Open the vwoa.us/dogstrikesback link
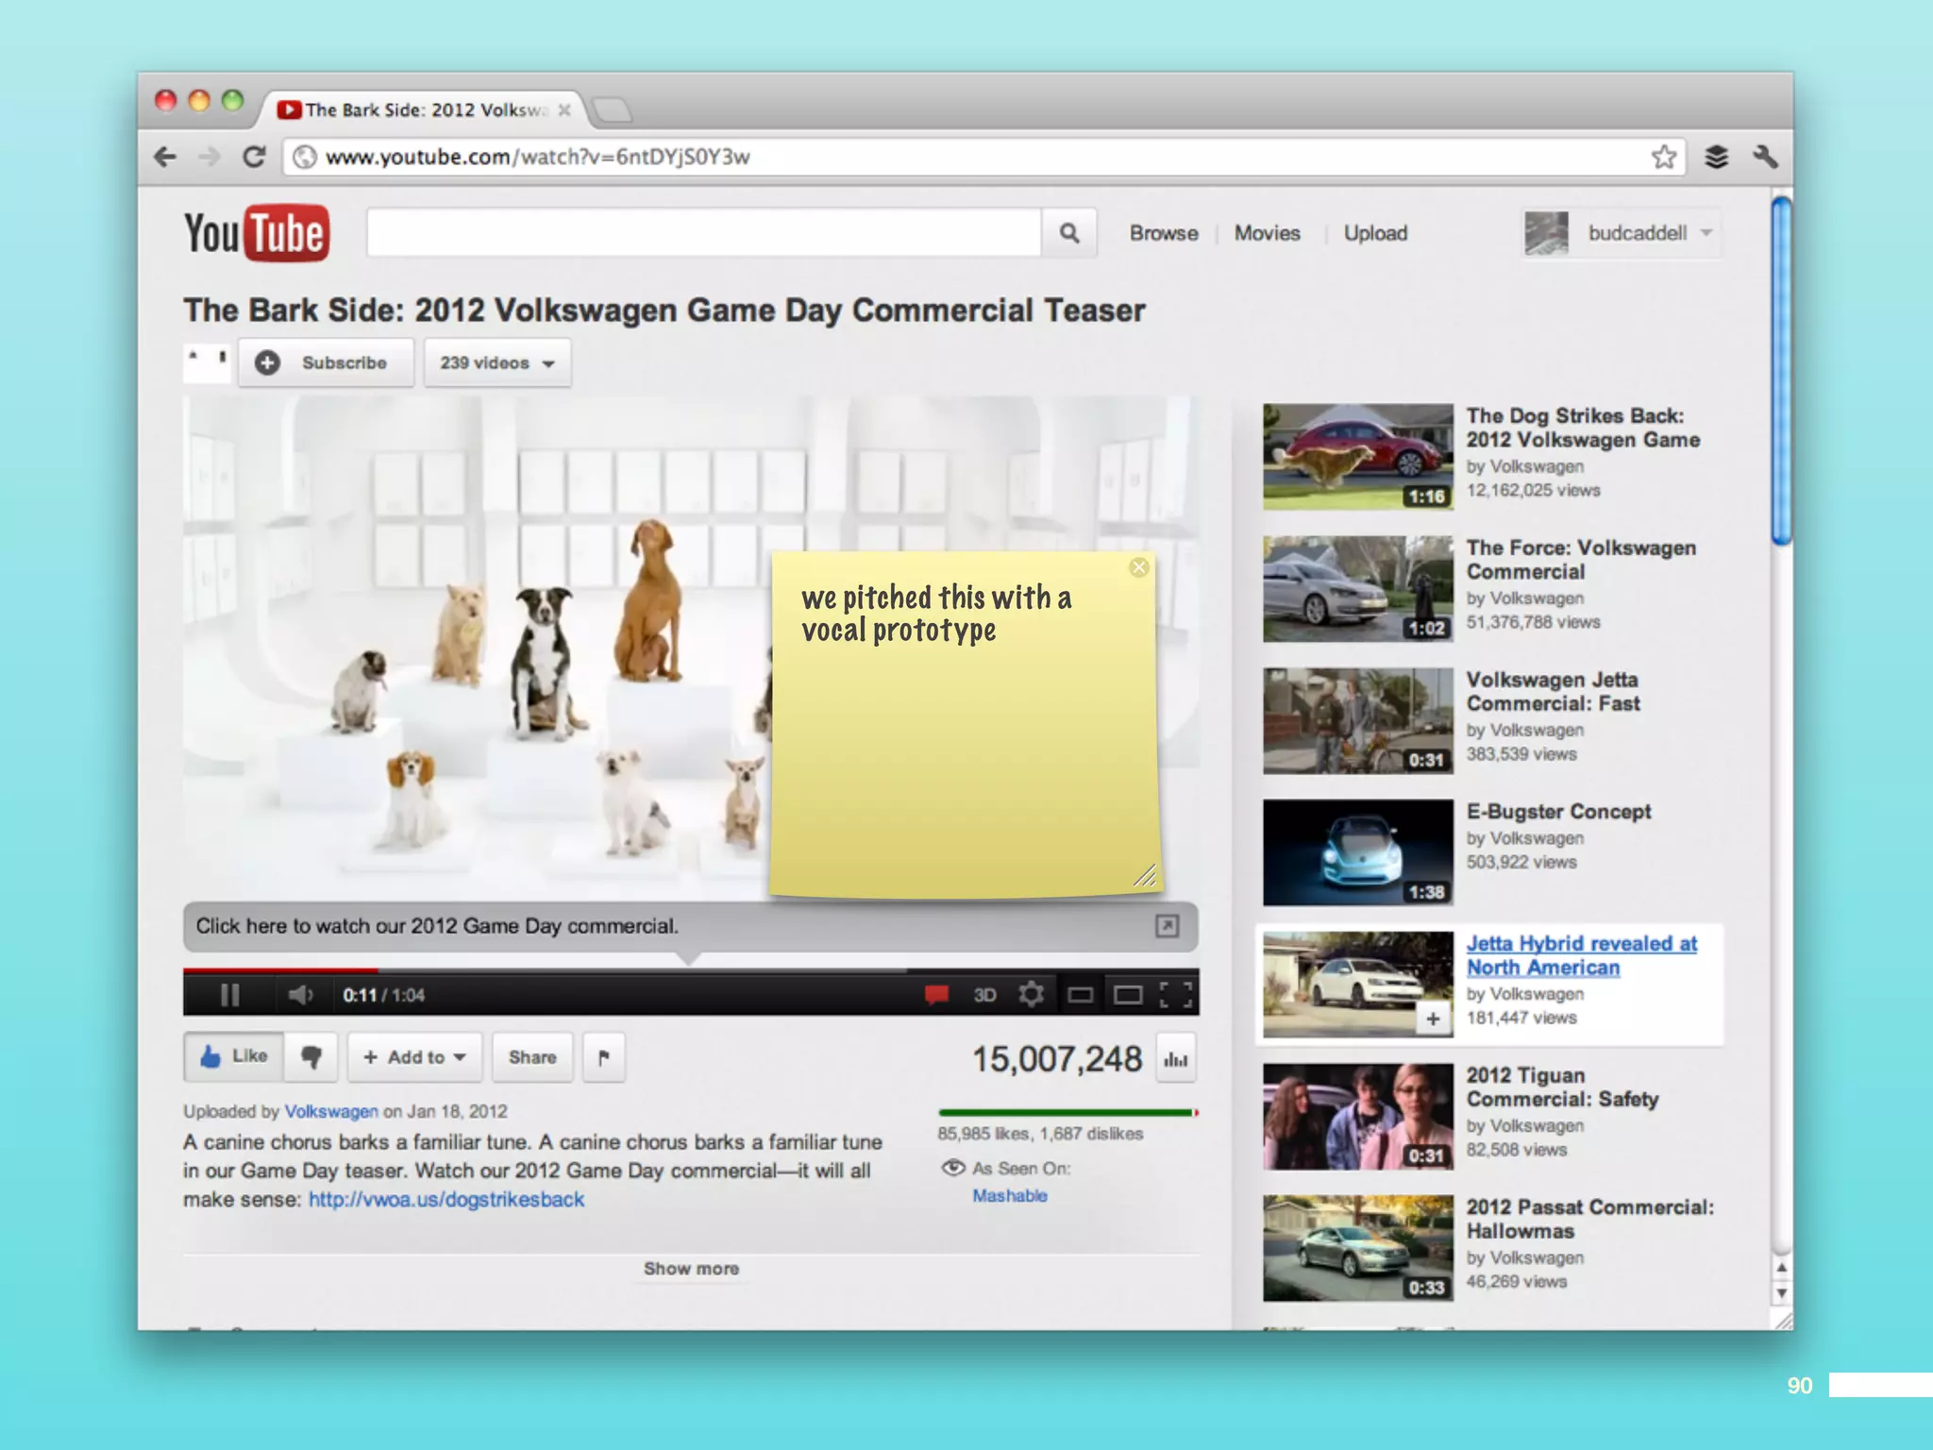This screenshot has width=1933, height=1450. pos(446,1200)
